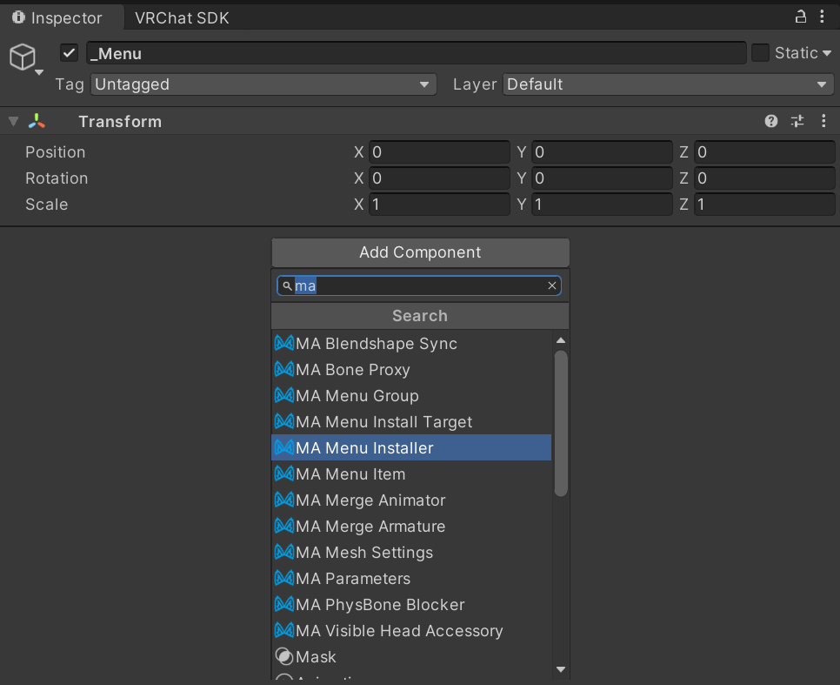Screen dimensions: 840x685
Task: Click the MA Menu Installer icon
Action: (284, 447)
